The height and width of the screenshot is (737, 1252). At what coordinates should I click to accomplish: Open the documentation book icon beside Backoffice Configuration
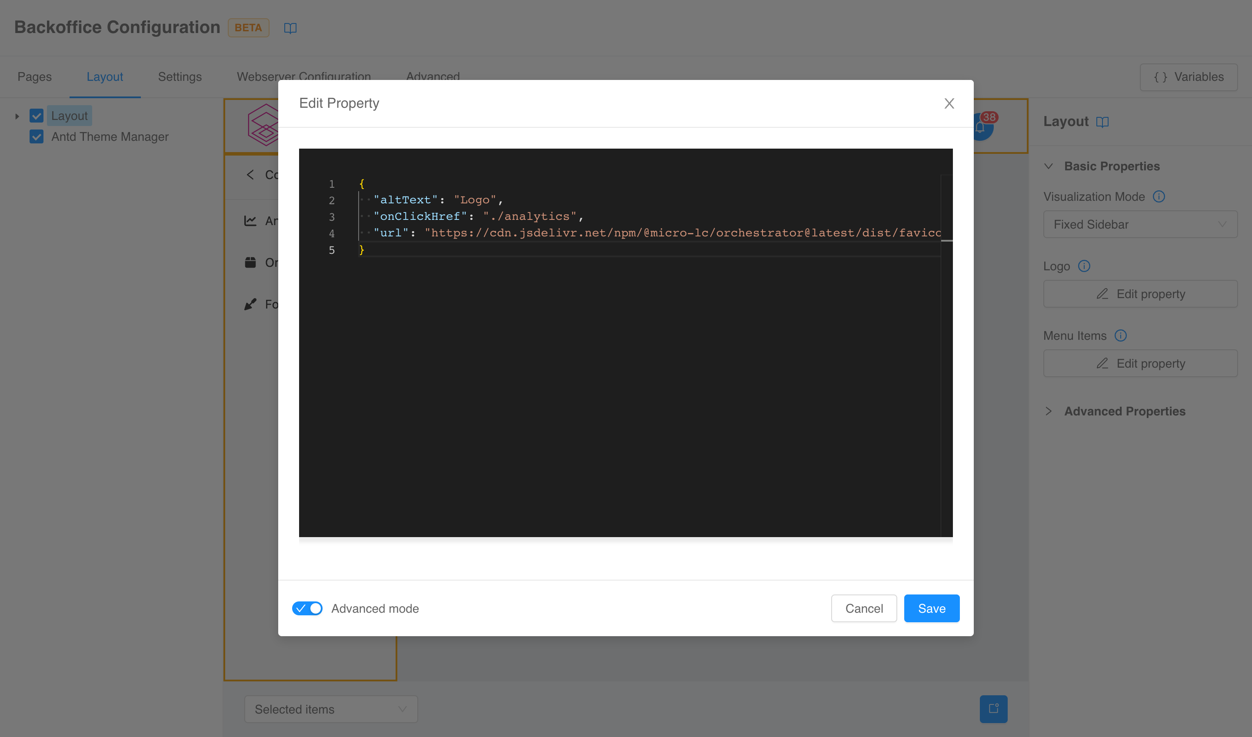[290, 28]
